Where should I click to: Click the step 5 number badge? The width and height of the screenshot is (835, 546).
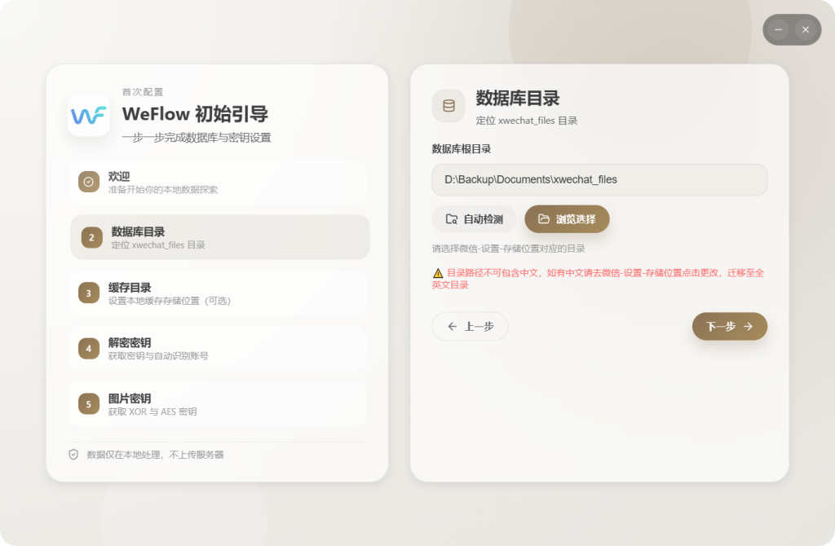[89, 404]
